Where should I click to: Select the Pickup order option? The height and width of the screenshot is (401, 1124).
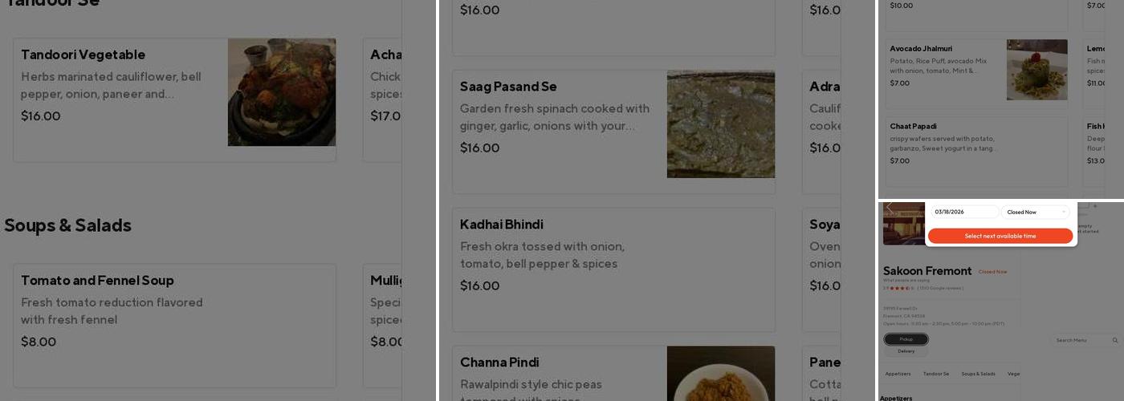coord(906,339)
